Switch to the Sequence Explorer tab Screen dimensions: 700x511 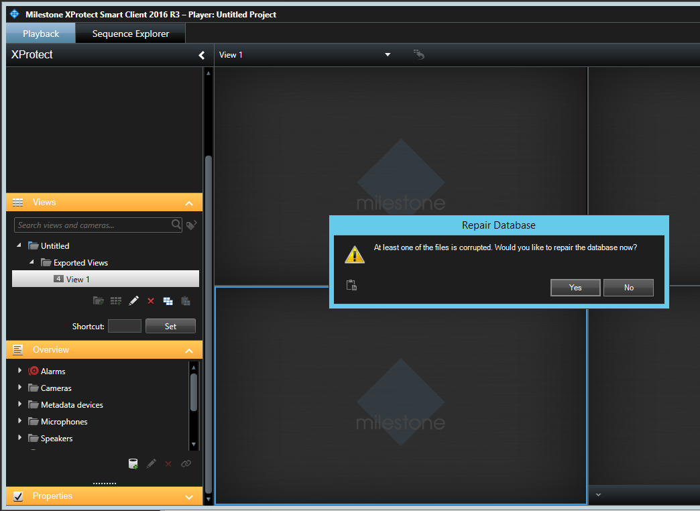point(130,33)
